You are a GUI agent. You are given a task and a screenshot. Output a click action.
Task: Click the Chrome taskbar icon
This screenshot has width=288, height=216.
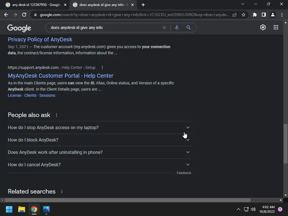click(34, 209)
